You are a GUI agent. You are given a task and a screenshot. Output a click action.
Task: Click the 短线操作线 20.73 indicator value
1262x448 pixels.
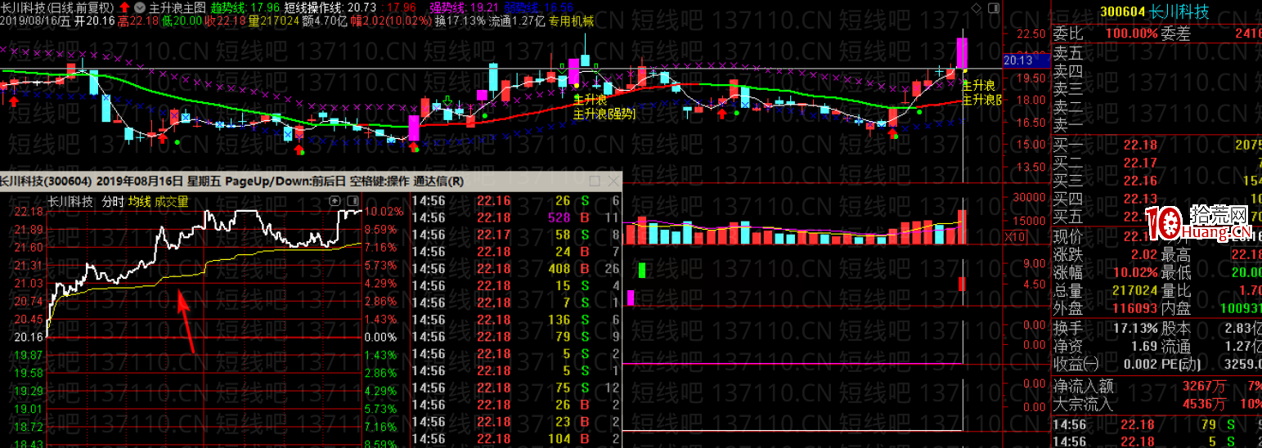(330, 7)
